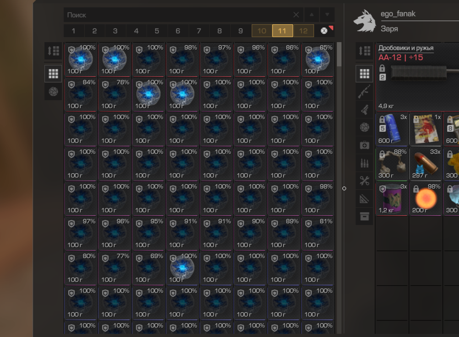Filter inventory by ammo bullets icon
Viewport: 459px width, 337px height.
pyautogui.click(x=364, y=163)
